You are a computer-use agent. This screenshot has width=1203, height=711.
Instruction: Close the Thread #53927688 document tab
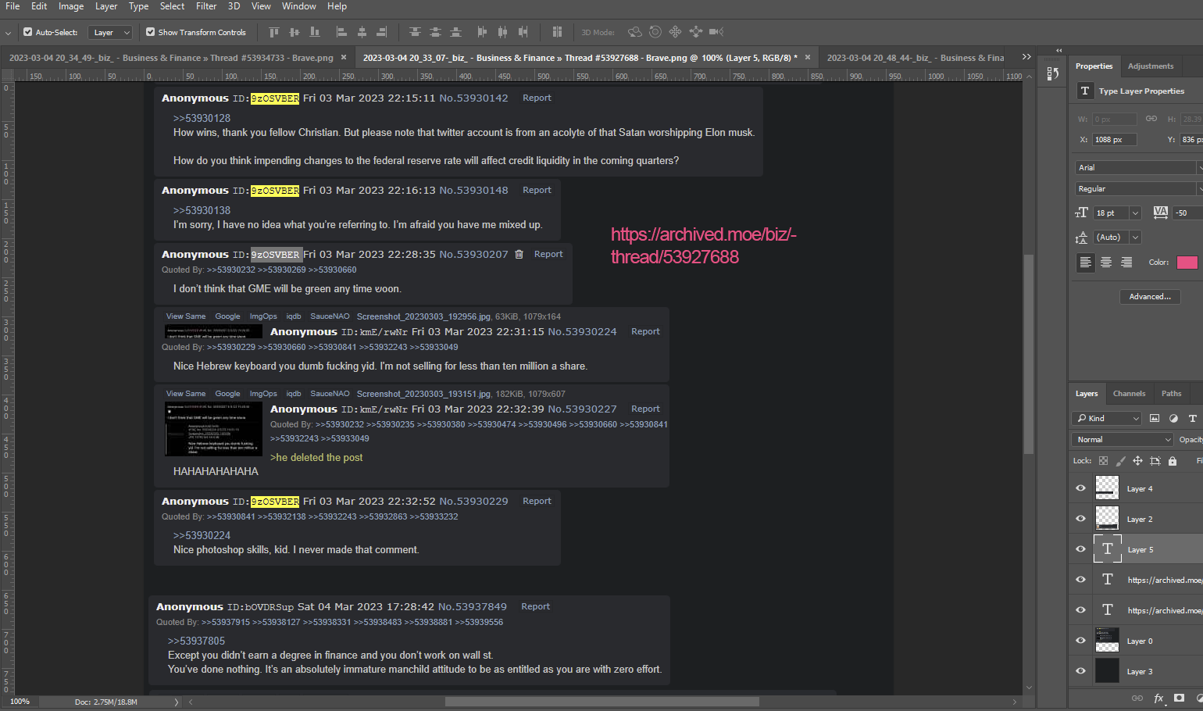click(808, 57)
